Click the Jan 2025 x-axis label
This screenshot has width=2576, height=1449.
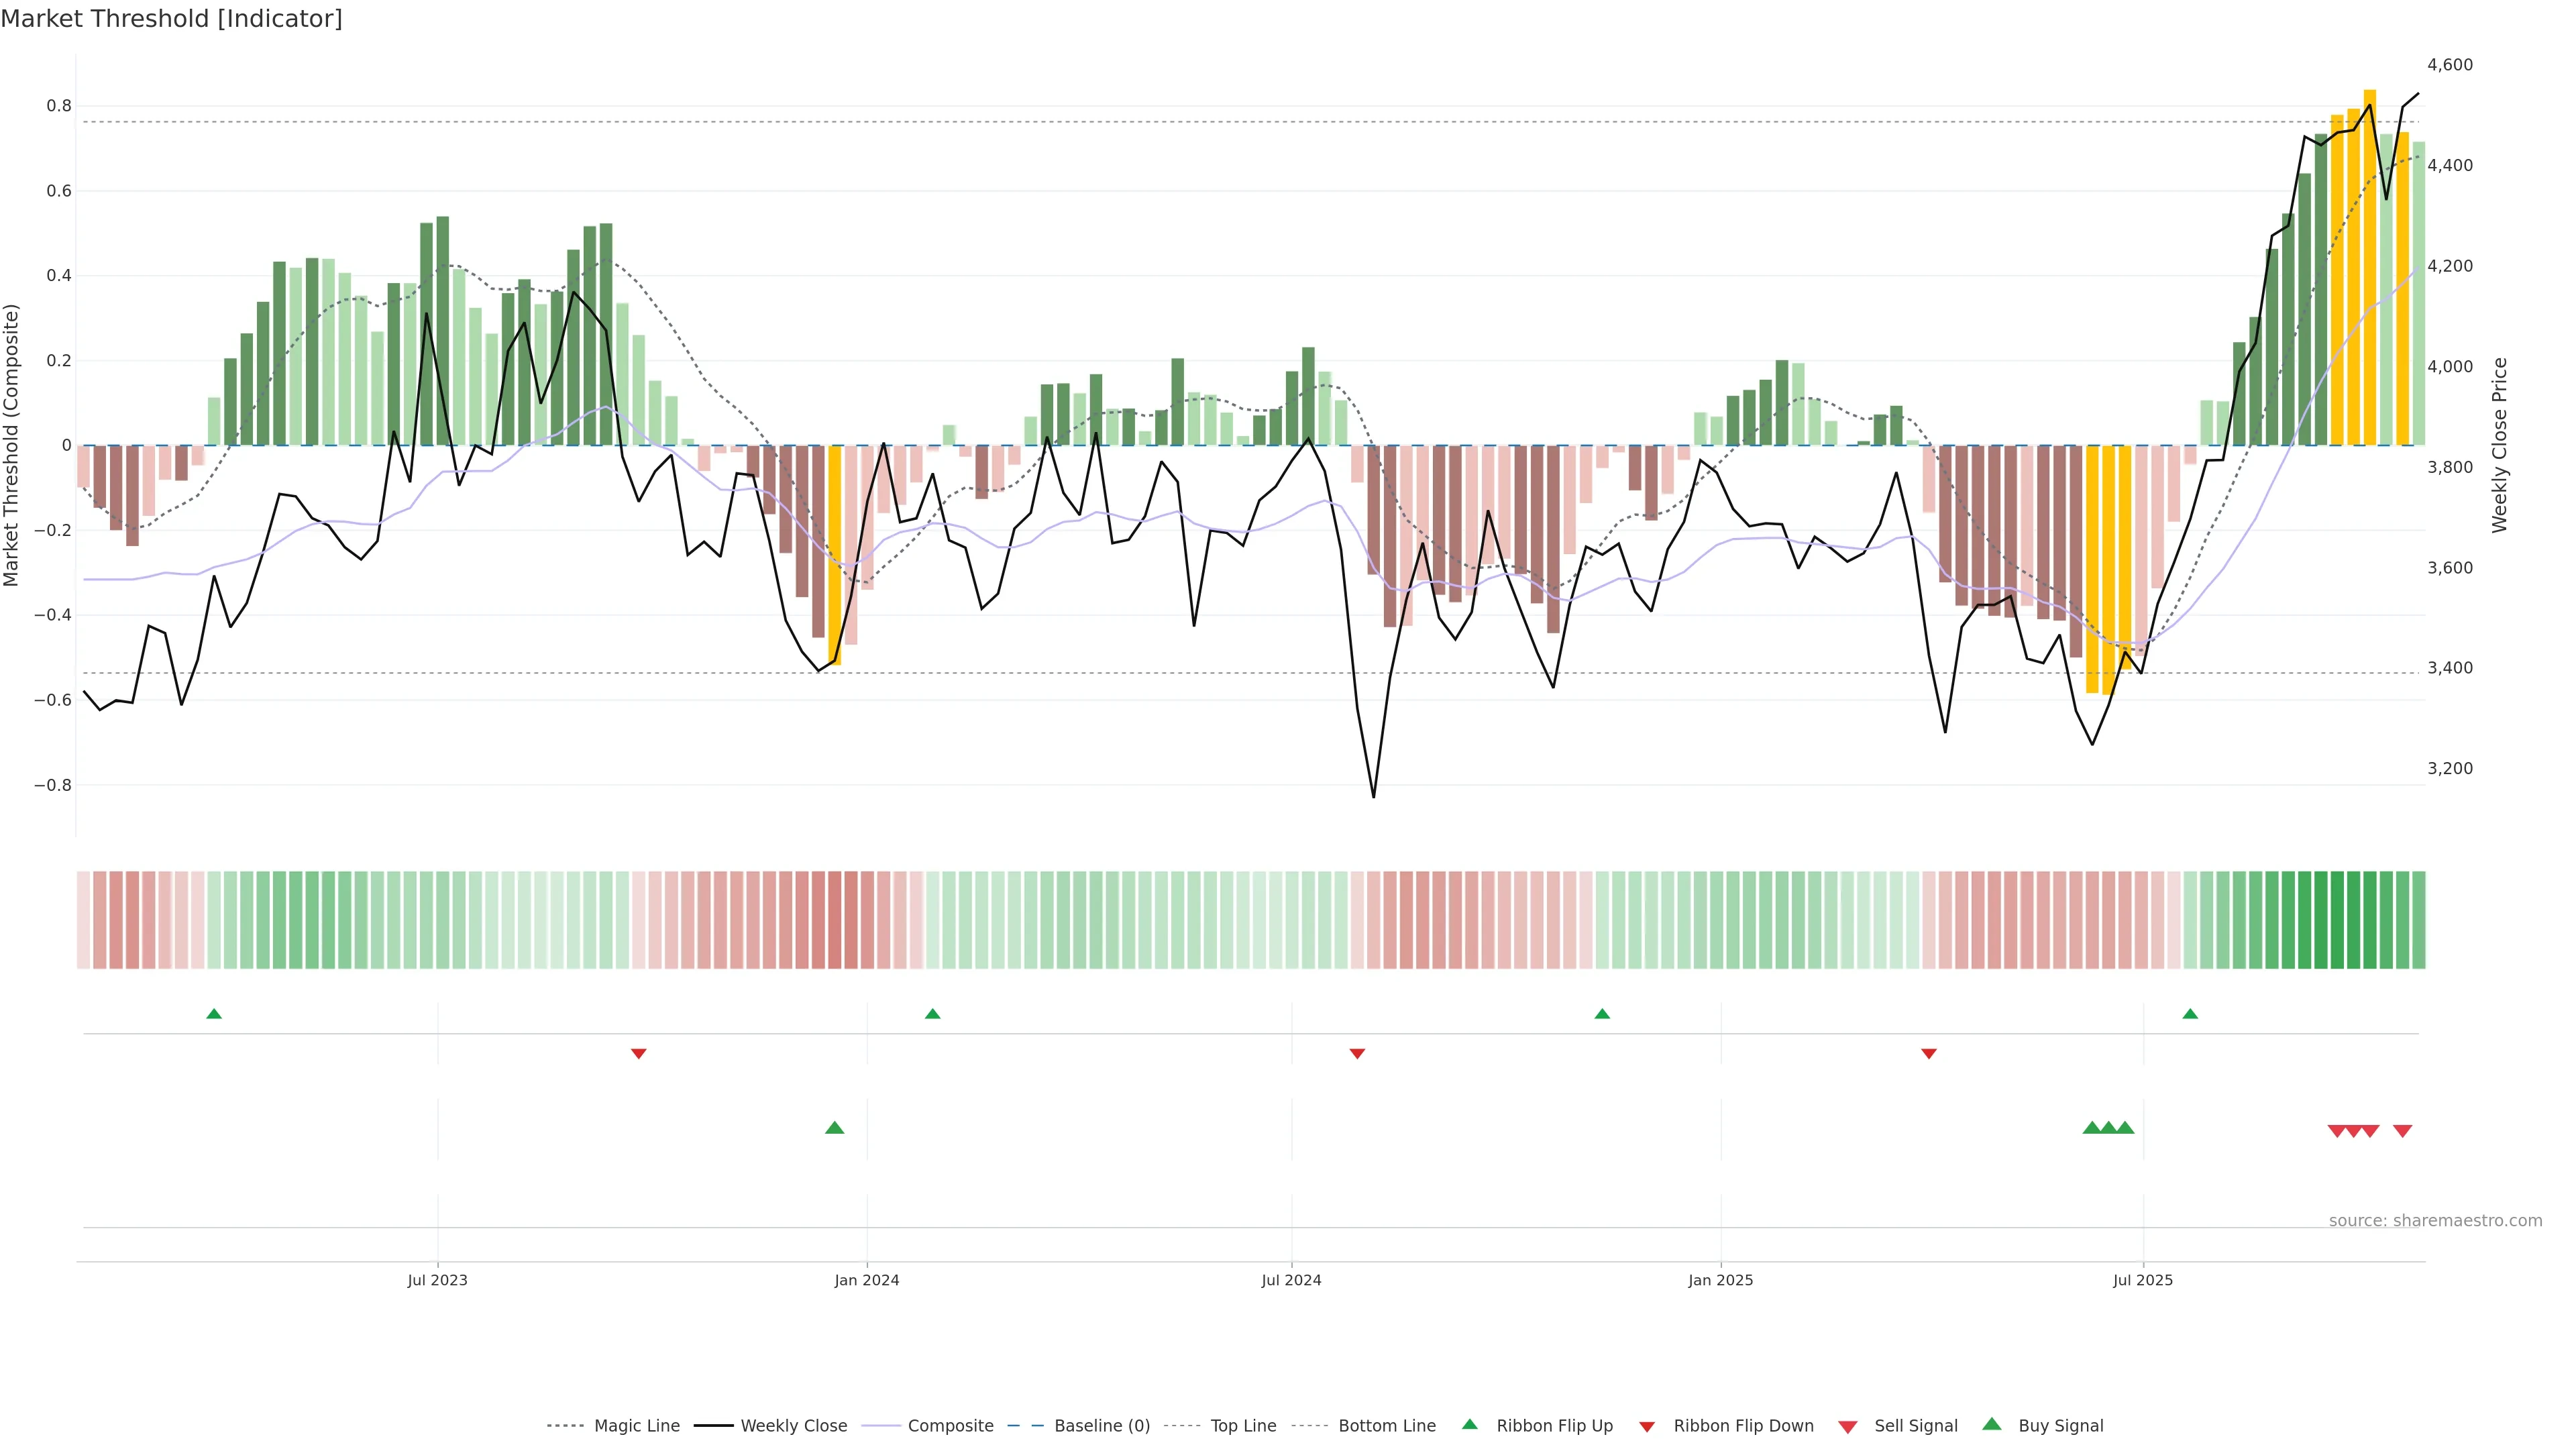click(1720, 1280)
